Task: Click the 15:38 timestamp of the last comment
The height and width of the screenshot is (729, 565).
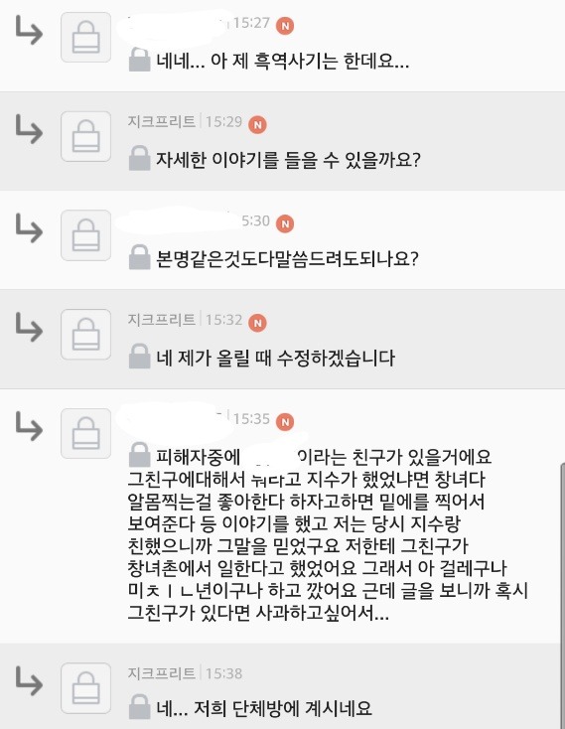Action: 224,673
